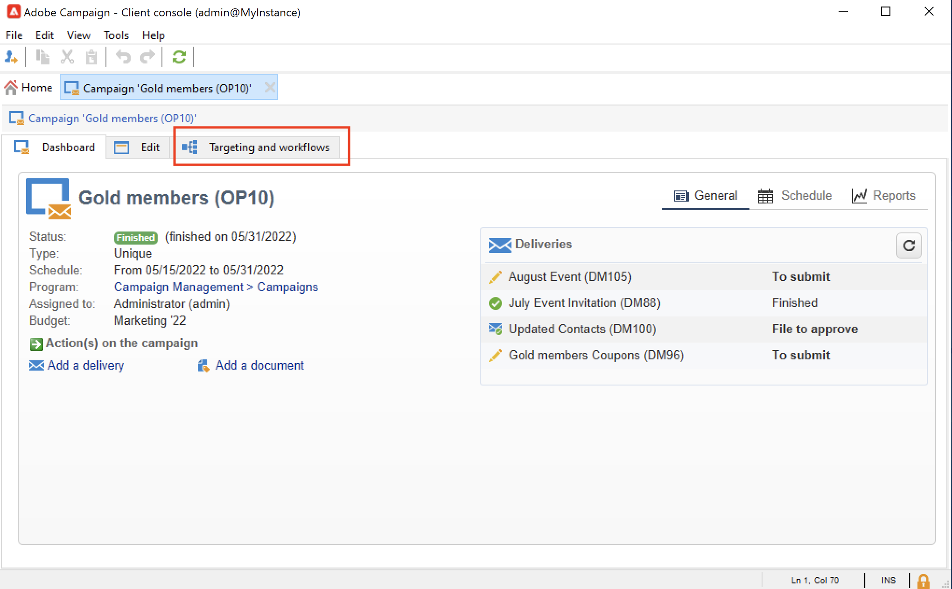Click the paste clipboard icon
The height and width of the screenshot is (589, 952).
(91, 57)
